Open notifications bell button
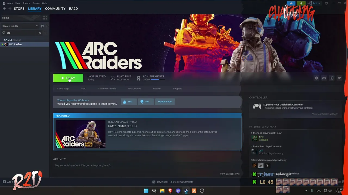 click(x=301, y=4)
